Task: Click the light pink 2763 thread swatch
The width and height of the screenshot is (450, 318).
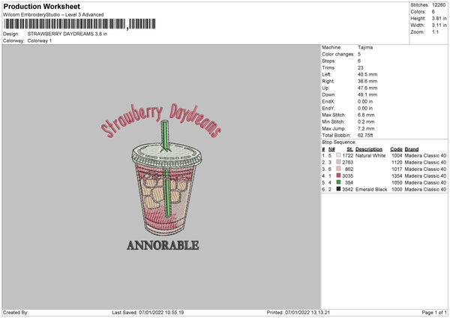Action: tap(338, 162)
